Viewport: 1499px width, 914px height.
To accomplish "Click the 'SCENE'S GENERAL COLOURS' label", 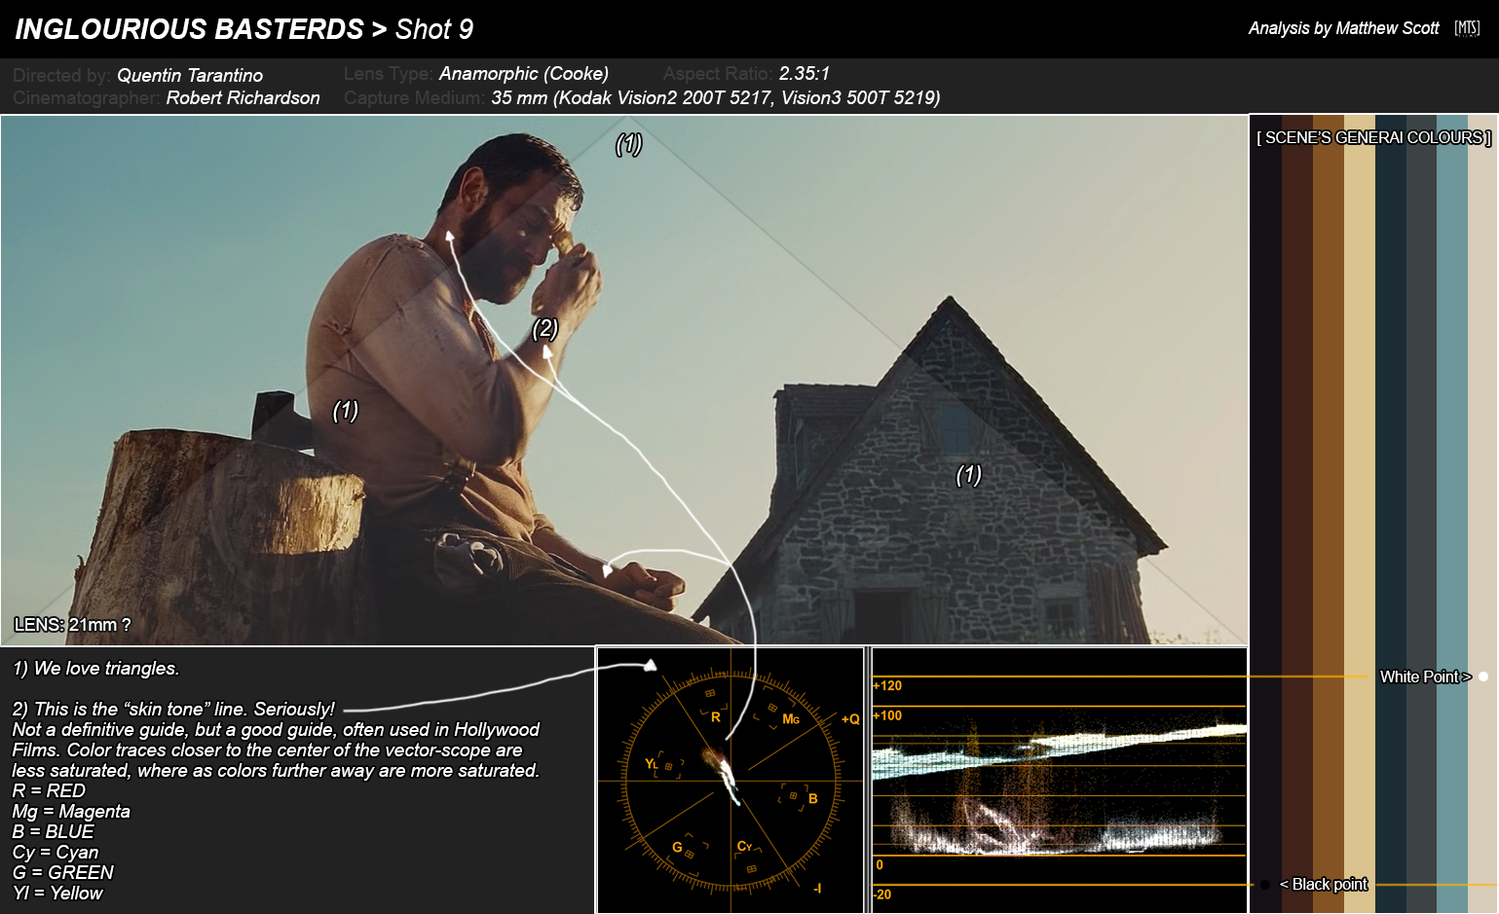I will (x=1373, y=137).
